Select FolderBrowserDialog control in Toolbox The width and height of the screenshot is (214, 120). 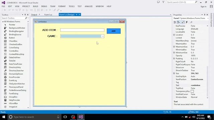17,90
